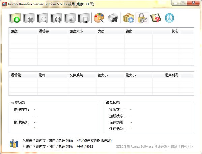Click the create new ramdisk icon
This screenshot has width=202, height=154.
point(16,18)
